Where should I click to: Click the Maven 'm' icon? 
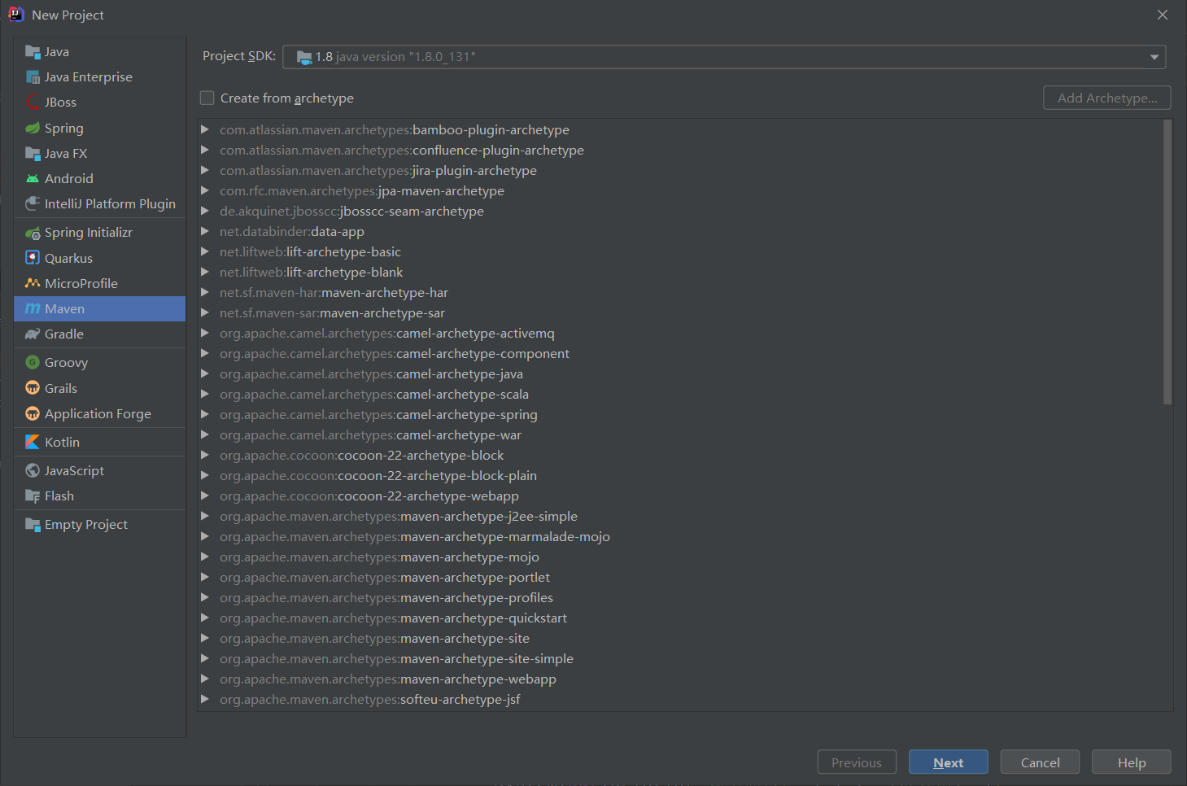pyautogui.click(x=33, y=308)
